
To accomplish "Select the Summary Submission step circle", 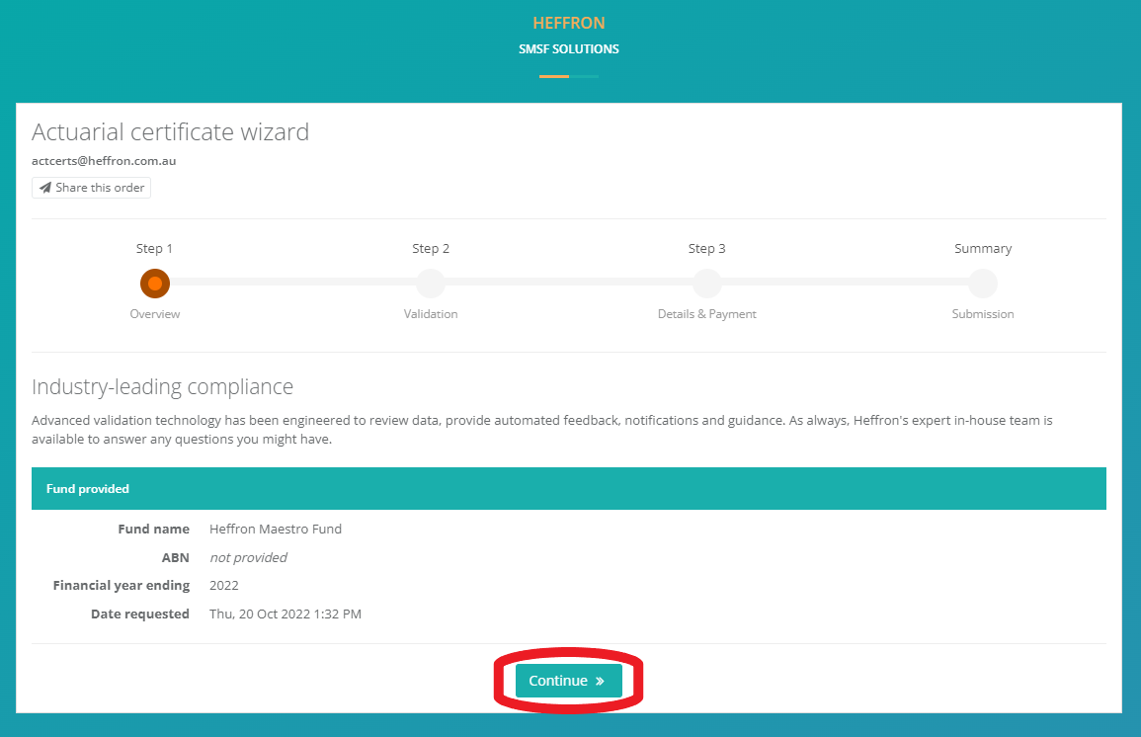I will click(983, 283).
